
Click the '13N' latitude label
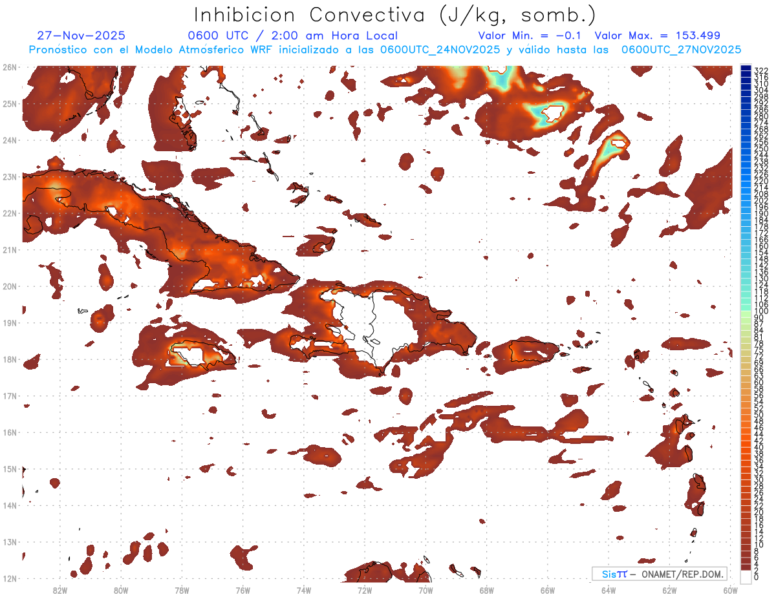coord(9,541)
